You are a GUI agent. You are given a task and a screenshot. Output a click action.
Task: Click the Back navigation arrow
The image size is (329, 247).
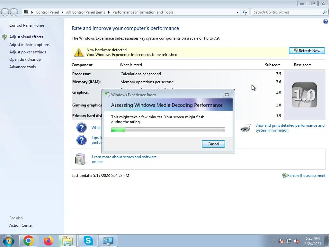pyautogui.click(x=5, y=13)
